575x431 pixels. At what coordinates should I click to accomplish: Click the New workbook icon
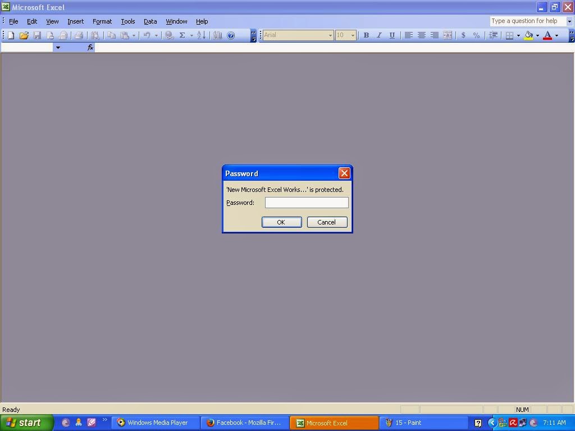pyautogui.click(x=11, y=35)
